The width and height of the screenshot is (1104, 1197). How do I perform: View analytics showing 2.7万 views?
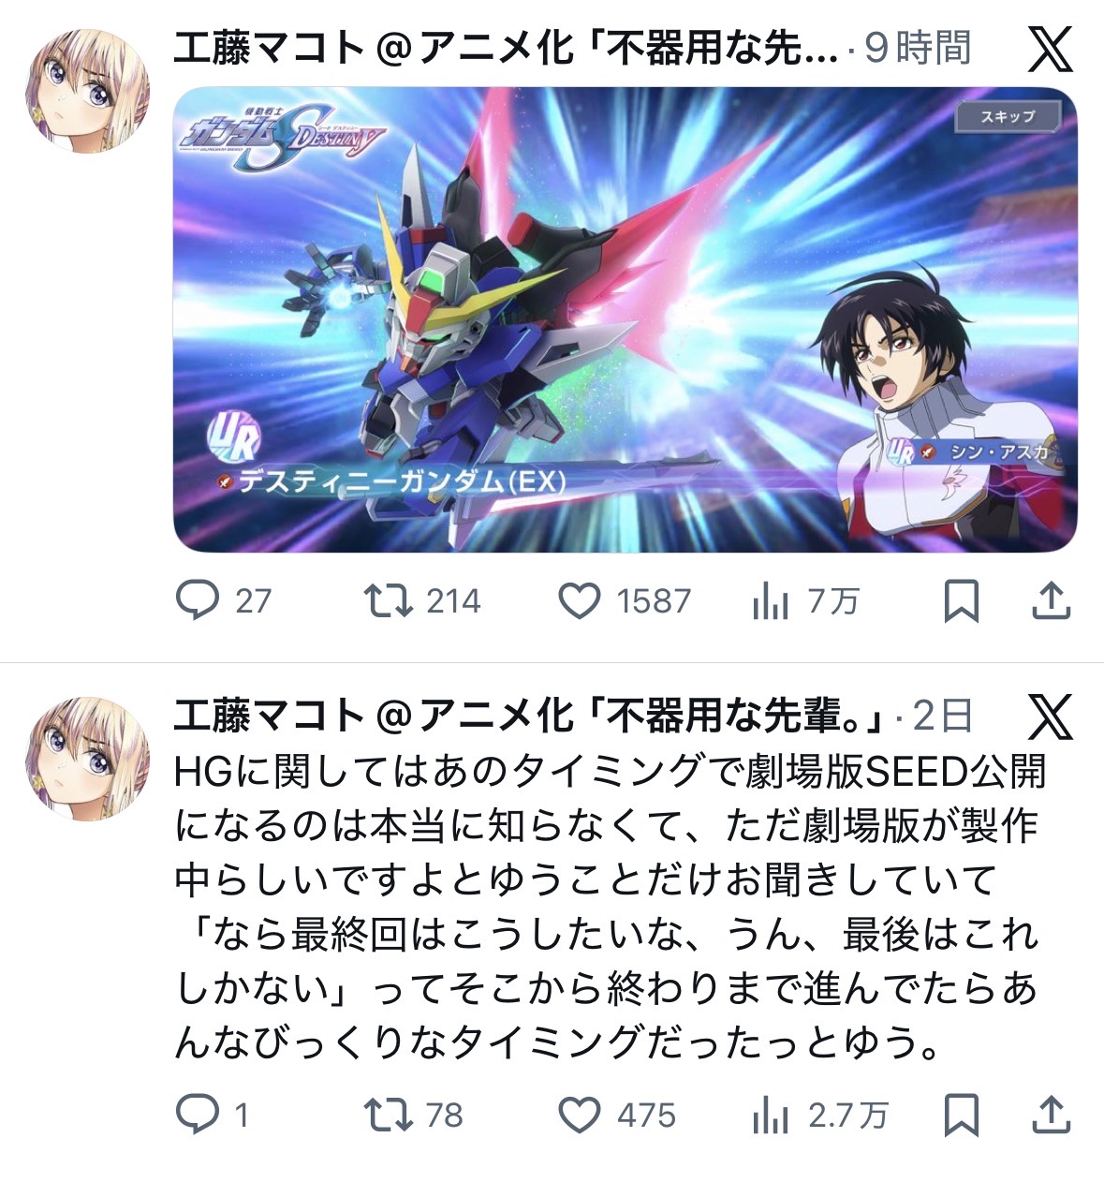[x=770, y=1115]
